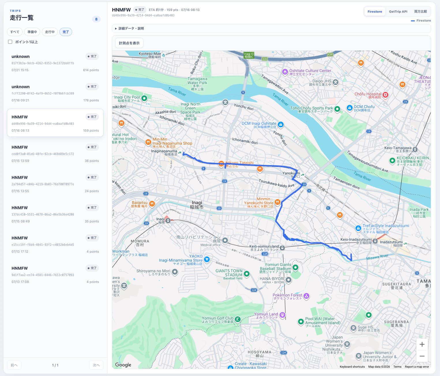The height and width of the screenshot is (376, 440).
Task: Enable the ポイント1以上 checkbox
Action: [10, 42]
